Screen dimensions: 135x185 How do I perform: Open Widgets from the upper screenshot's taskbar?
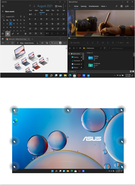pos(61,76)
